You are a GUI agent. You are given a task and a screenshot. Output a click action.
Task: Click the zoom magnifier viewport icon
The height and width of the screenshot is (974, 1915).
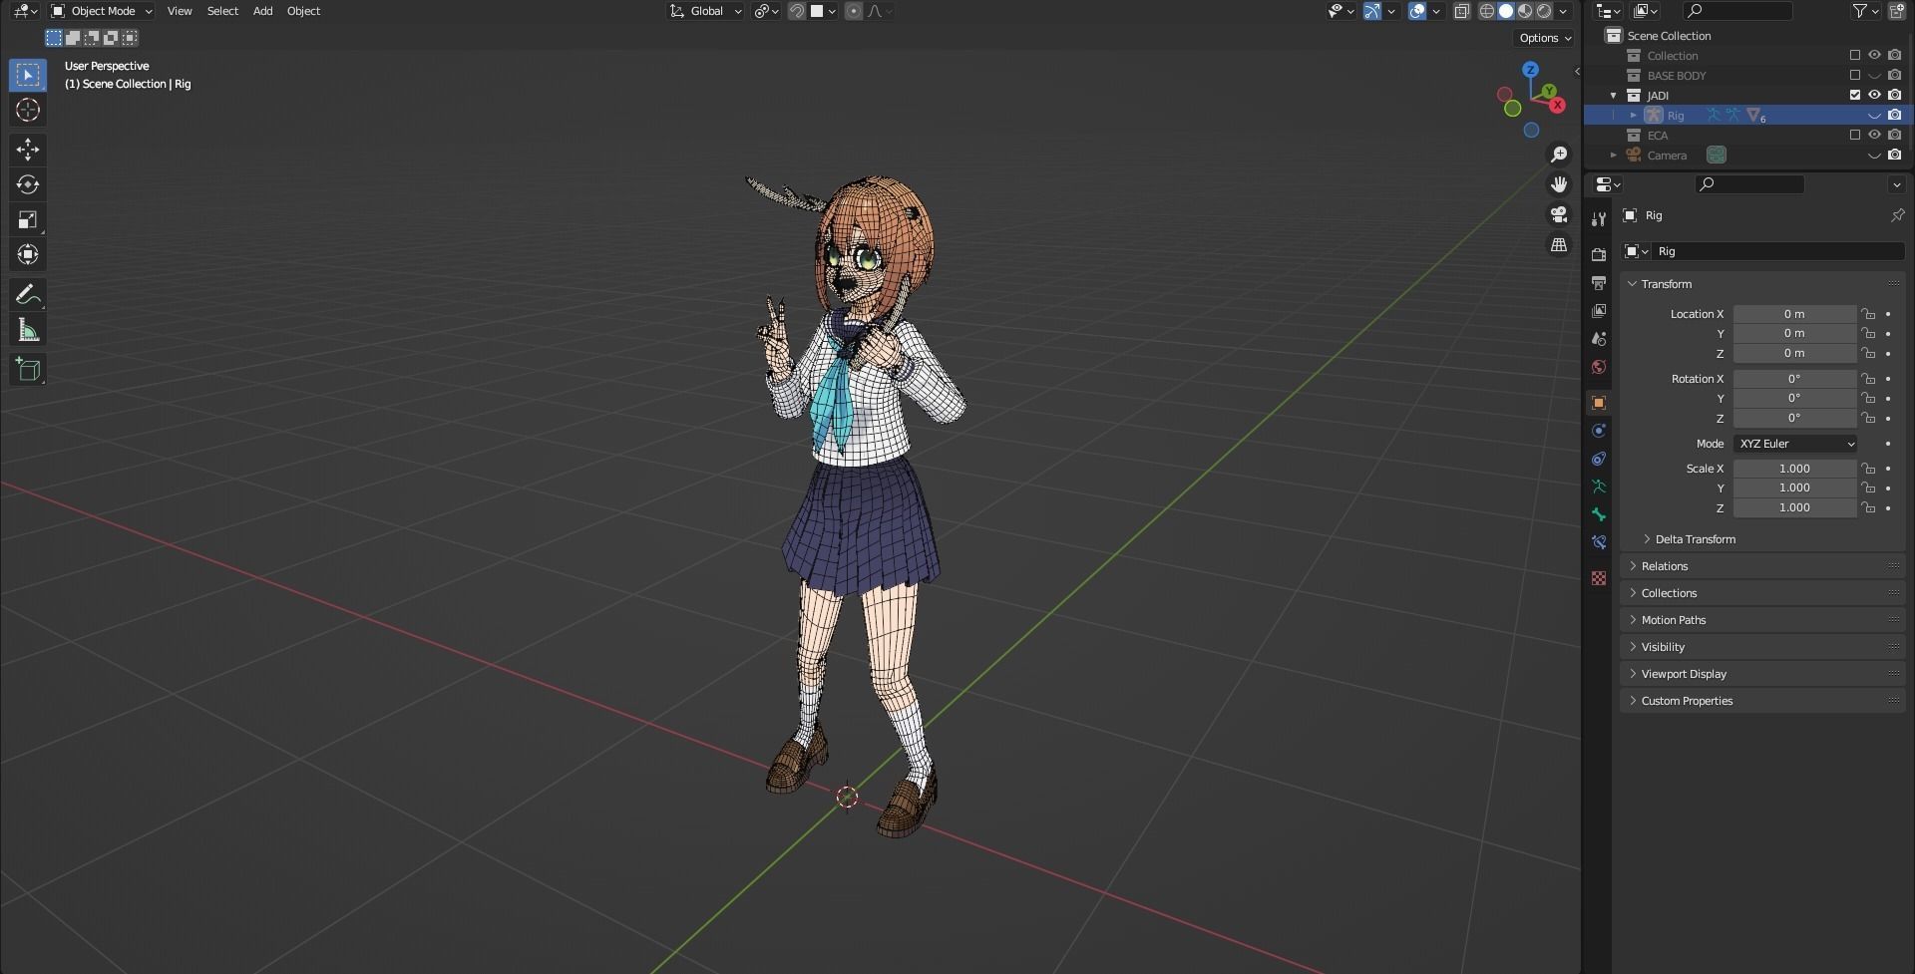point(1559,155)
